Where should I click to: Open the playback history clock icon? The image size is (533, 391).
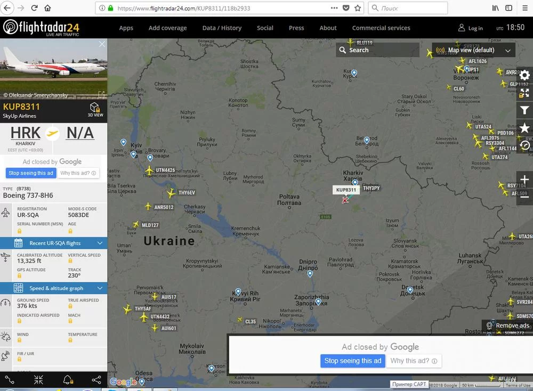pyautogui.click(x=524, y=145)
